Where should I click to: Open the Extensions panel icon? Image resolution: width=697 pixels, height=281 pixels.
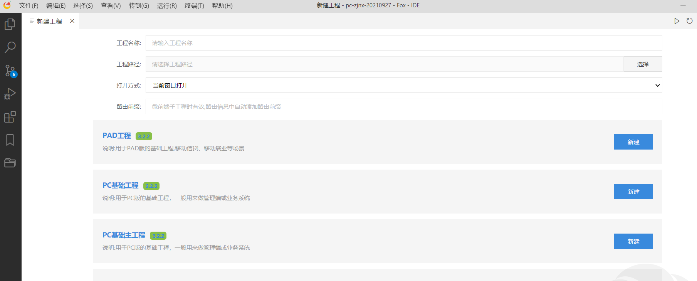click(x=10, y=117)
